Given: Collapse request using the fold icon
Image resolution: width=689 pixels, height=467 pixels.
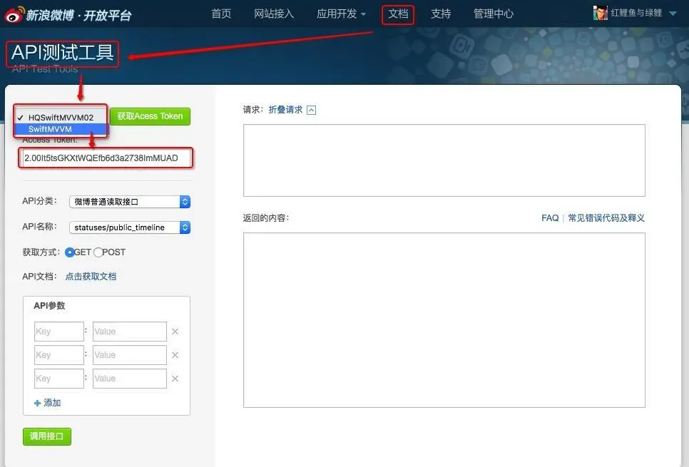Looking at the screenshot, I should pos(311,110).
